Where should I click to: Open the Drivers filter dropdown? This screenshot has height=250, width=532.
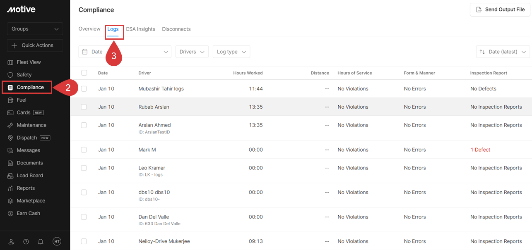point(192,52)
